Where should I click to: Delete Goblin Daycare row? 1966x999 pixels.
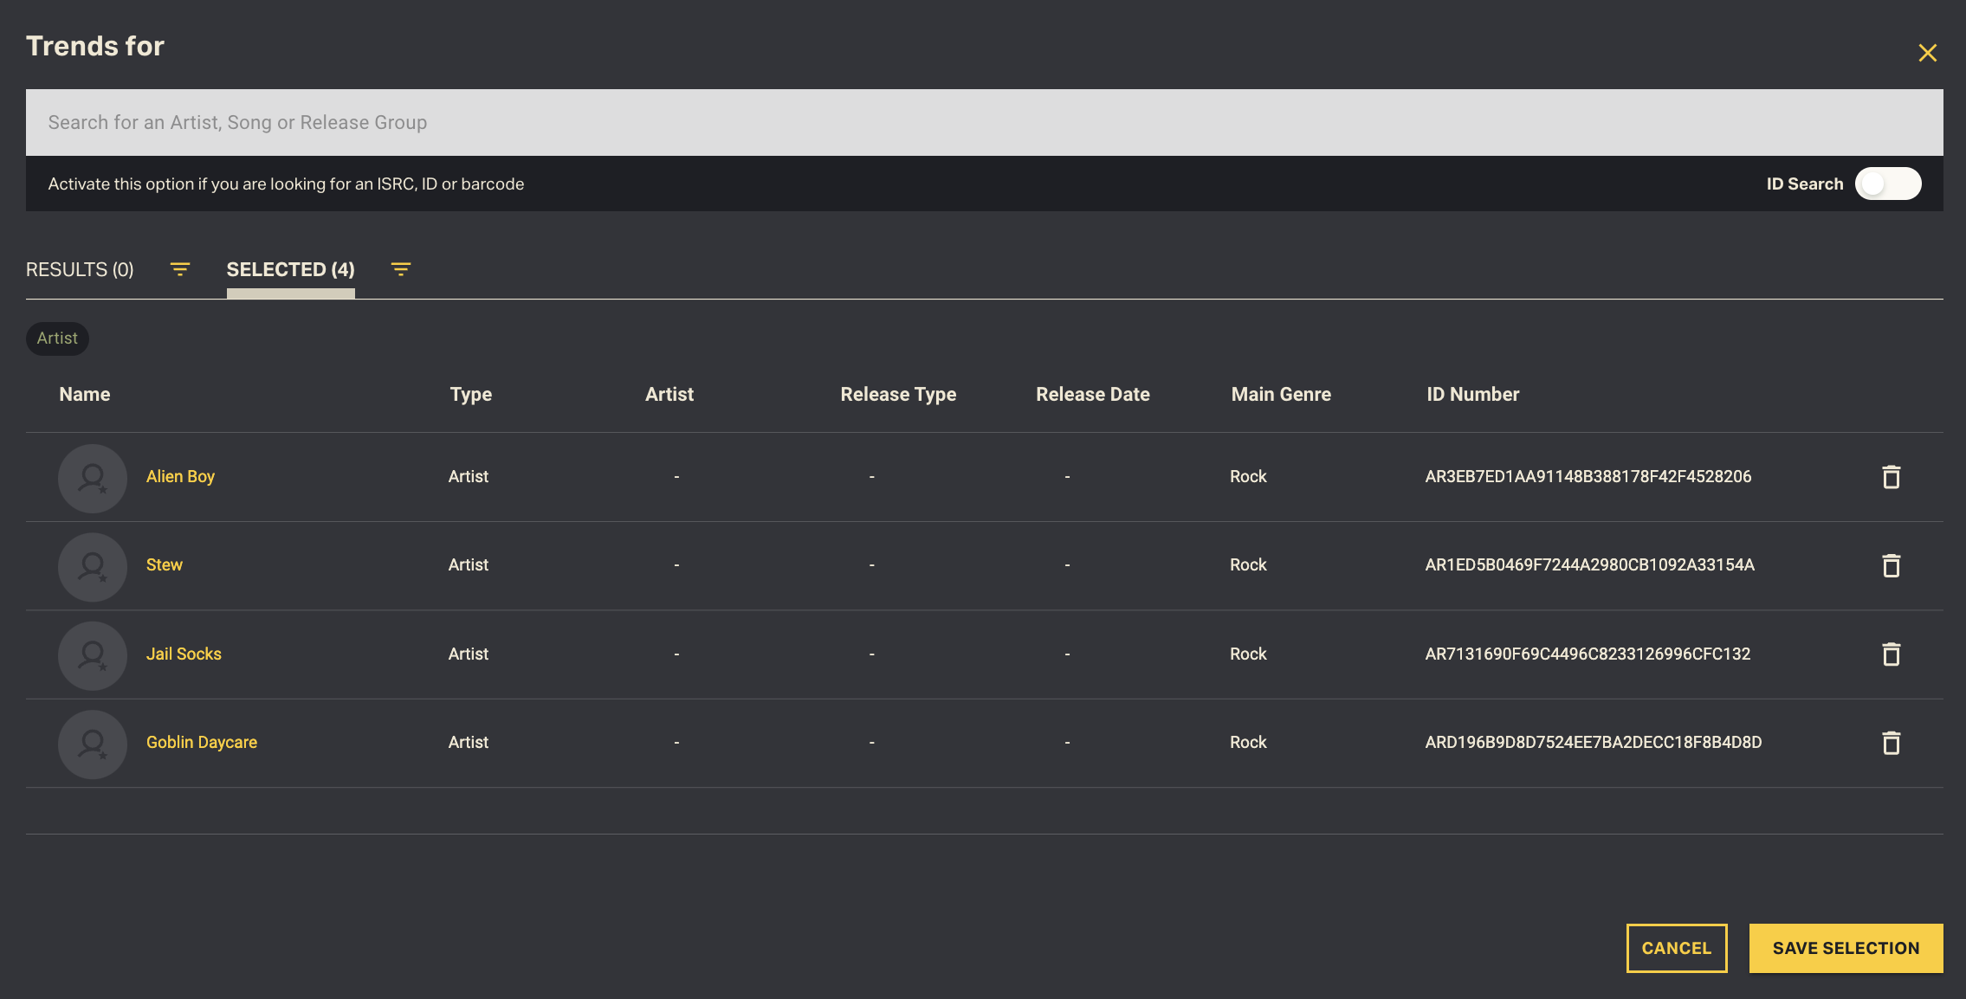click(x=1891, y=743)
